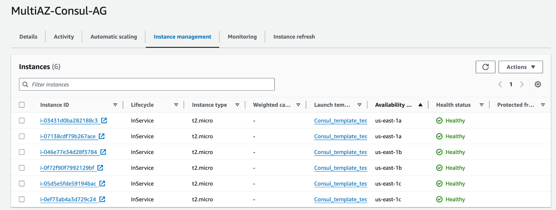Expand the Lifecycle column sort arrow
This screenshot has width=556, height=210.
[176, 105]
